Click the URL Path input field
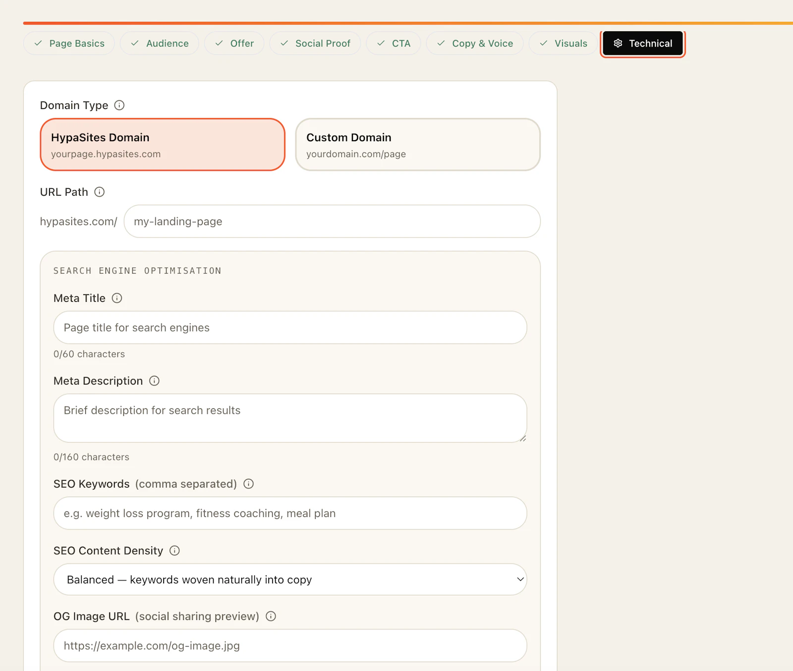The width and height of the screenshot is (793, 671). [x=332, y=222]
